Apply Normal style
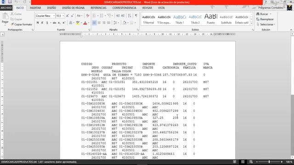This screenshot has width=294, height=165. click(148, 19)
